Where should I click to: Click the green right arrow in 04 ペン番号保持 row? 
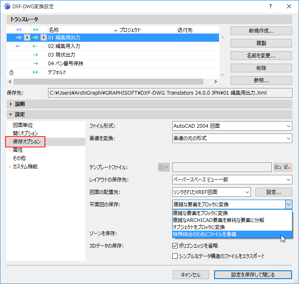35,63
